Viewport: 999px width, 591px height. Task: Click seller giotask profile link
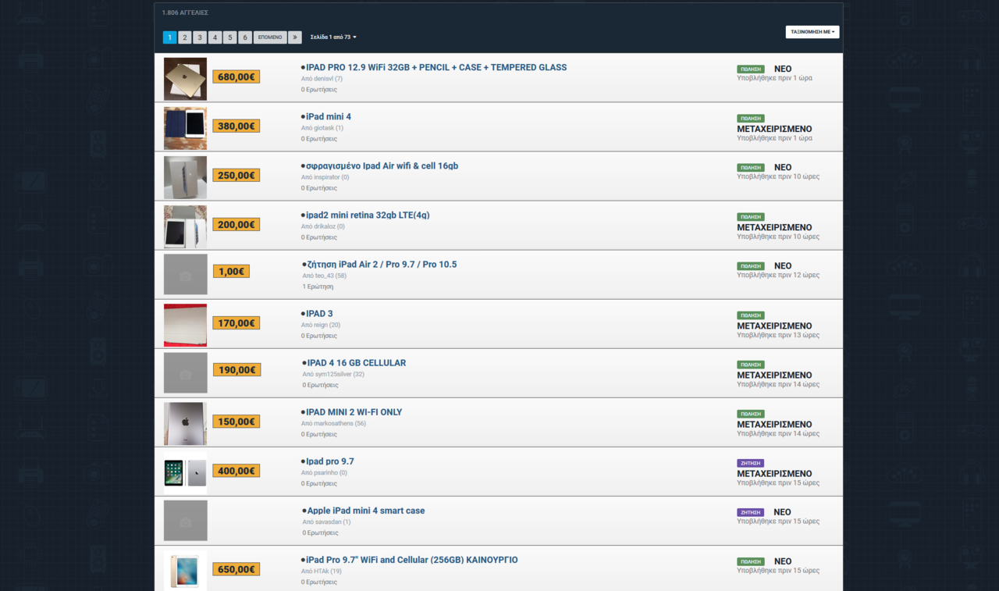coord(322,128)
